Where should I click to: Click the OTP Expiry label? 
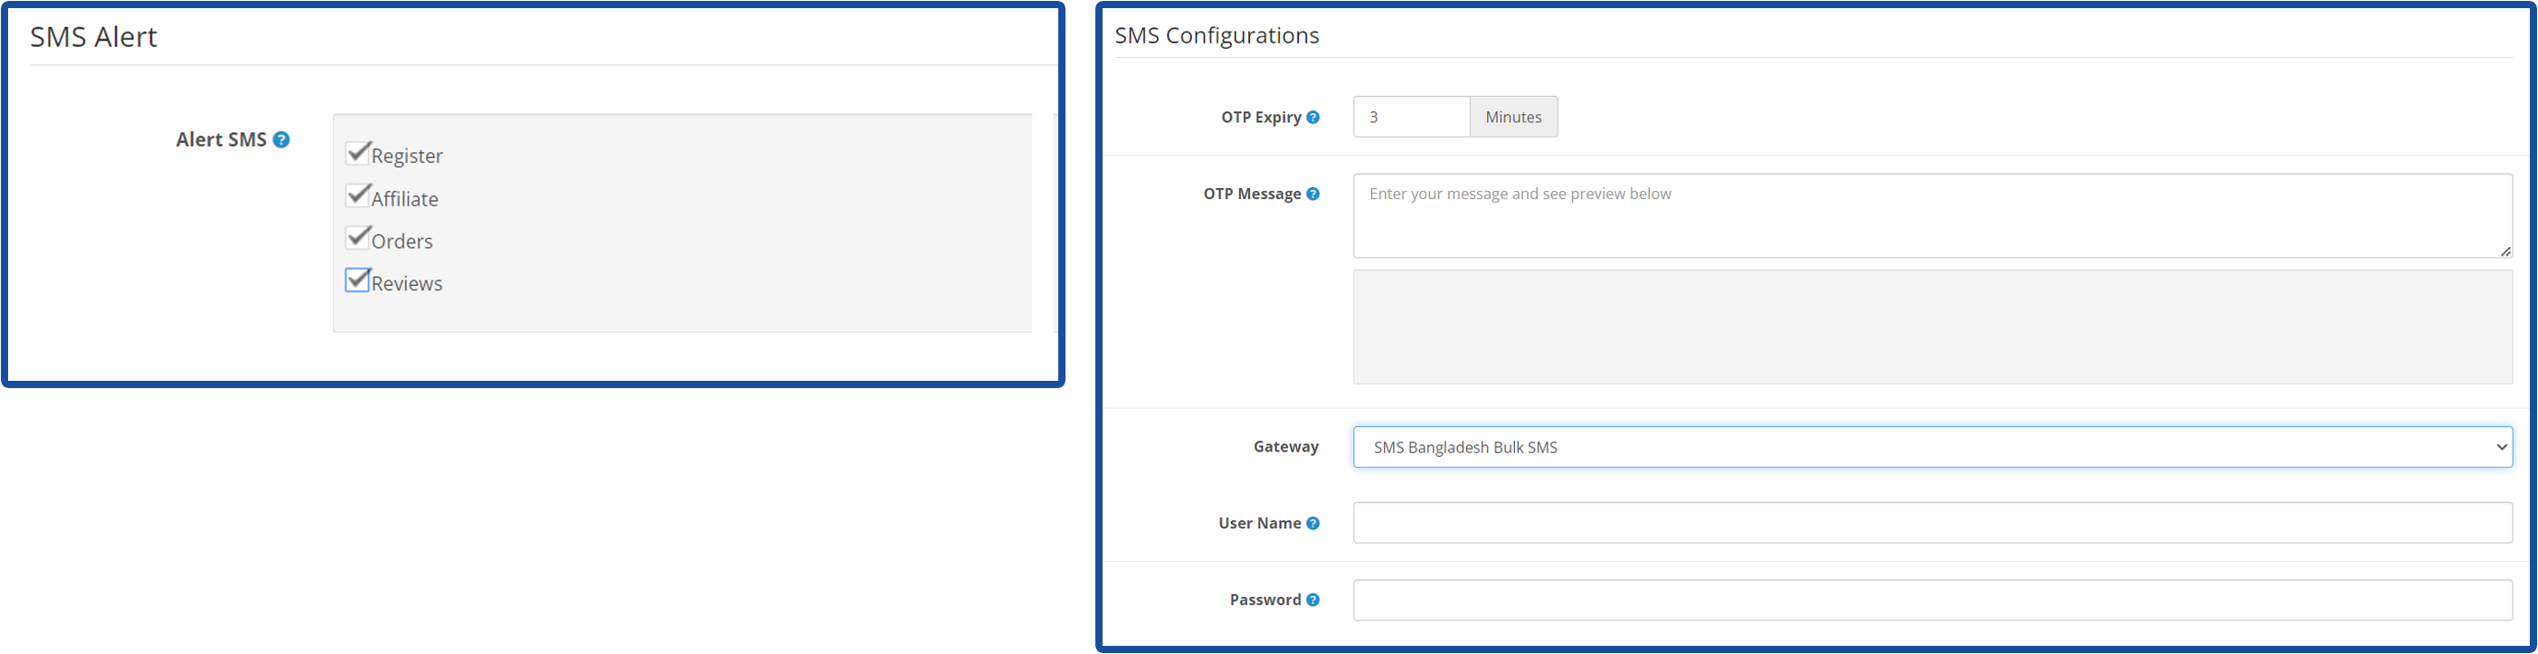pos(1261,118)
